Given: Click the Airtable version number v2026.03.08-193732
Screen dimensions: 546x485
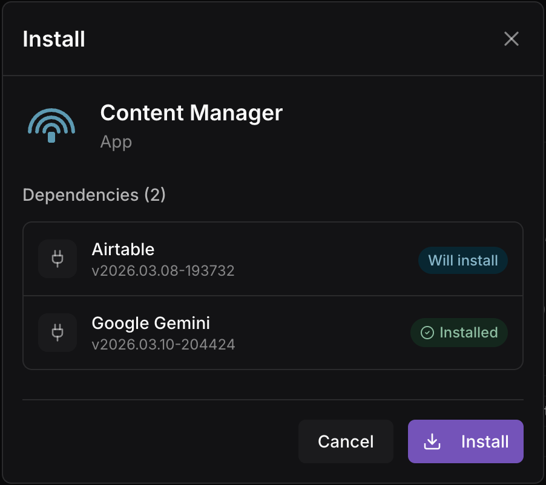Looking at the screenshot, I should [163, 271].
